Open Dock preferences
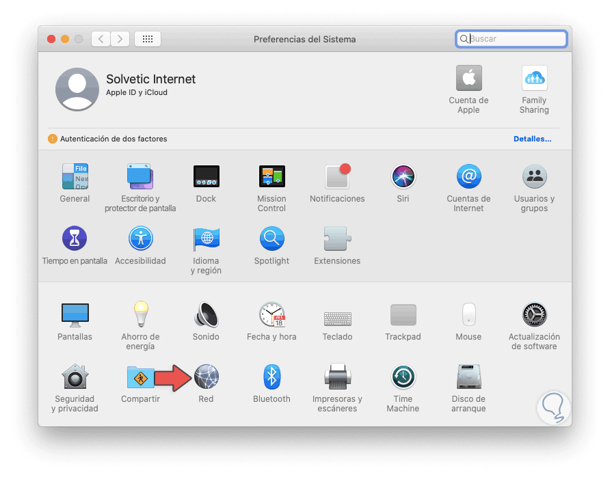The image size is (610, 477). 207,176
